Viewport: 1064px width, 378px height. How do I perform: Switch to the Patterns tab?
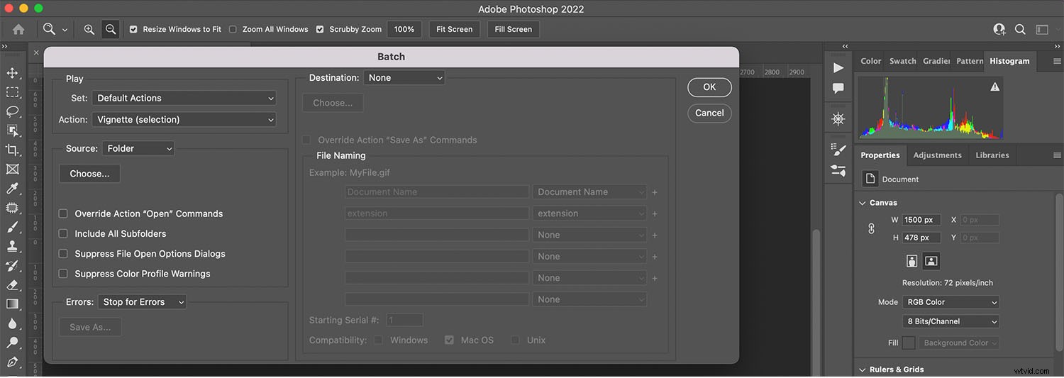(969, 61)
